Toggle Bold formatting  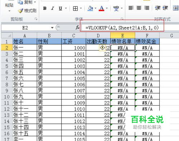tap(45, 8)
